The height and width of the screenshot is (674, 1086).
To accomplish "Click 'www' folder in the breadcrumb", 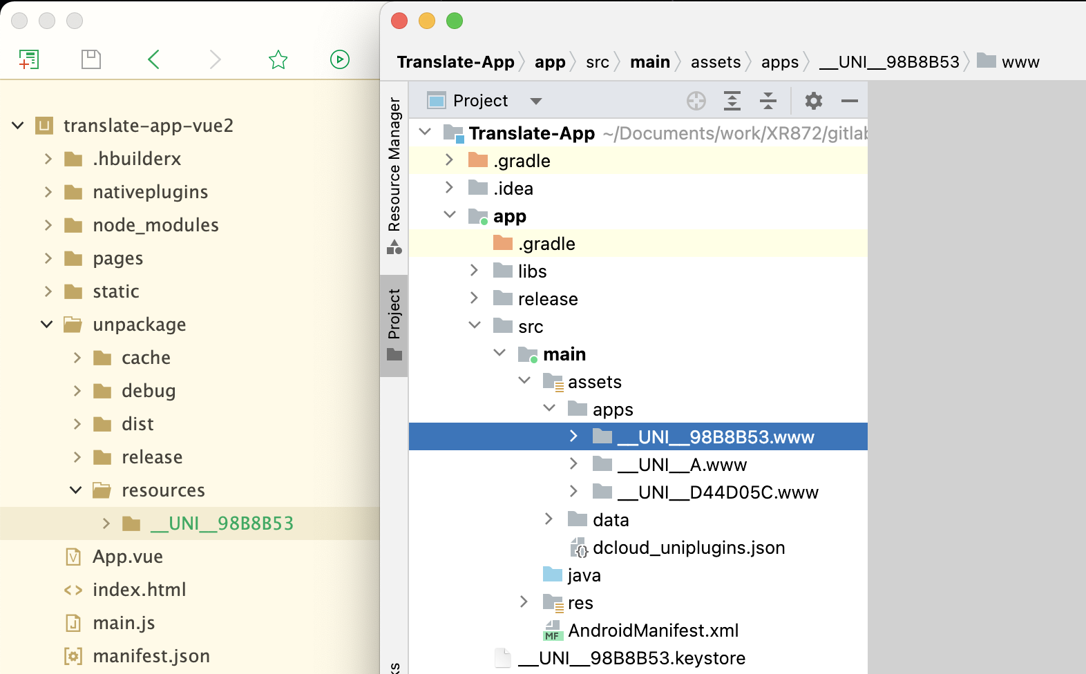I will (x=1009, y=61).
